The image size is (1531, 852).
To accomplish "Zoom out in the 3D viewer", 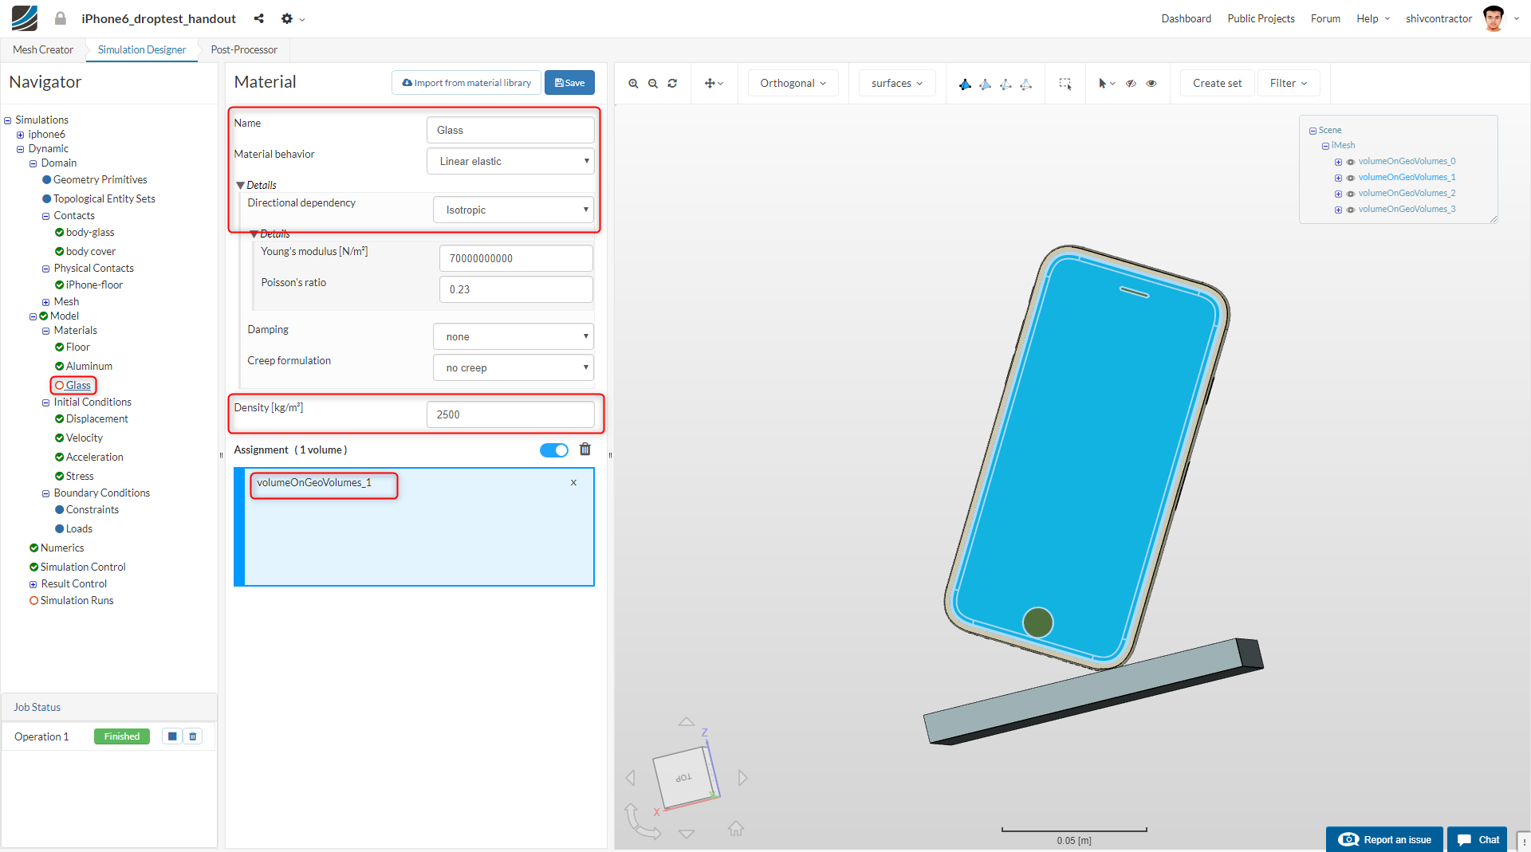I will 653,83.
